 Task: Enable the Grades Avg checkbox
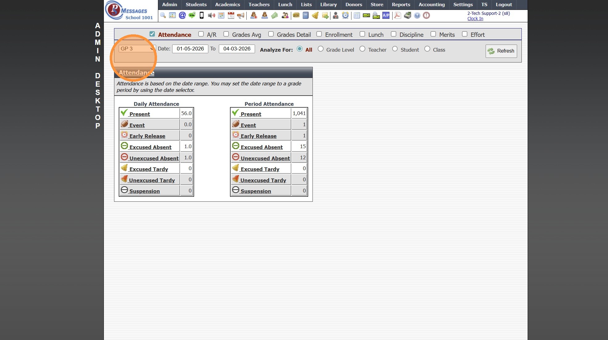(226, 34)
